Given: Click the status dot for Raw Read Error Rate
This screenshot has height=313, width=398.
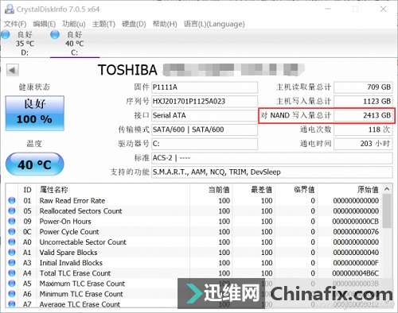Looking at the screenshot, I should click(12, 200).
